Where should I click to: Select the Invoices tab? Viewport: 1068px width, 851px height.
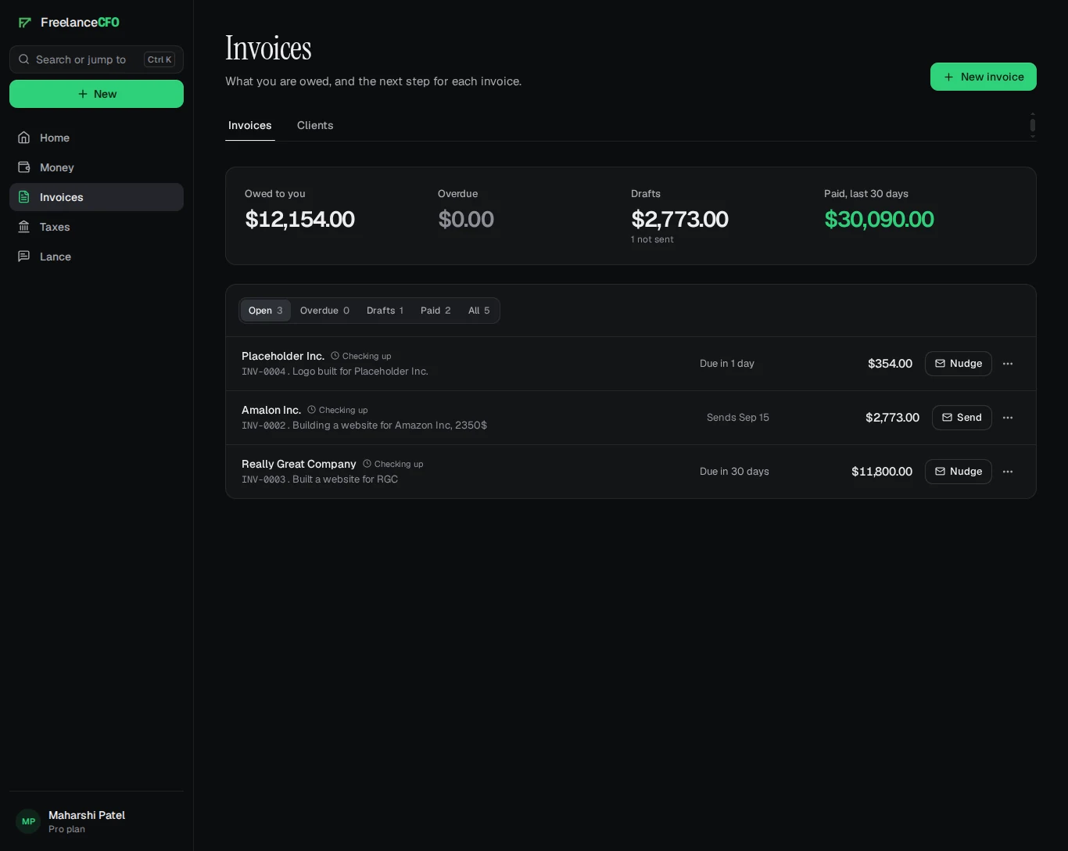(250, 125)
